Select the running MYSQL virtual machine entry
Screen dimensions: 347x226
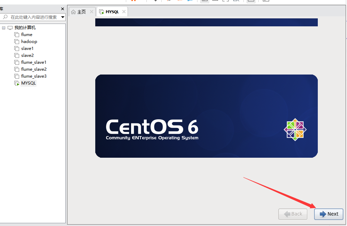tap(28, 83)
